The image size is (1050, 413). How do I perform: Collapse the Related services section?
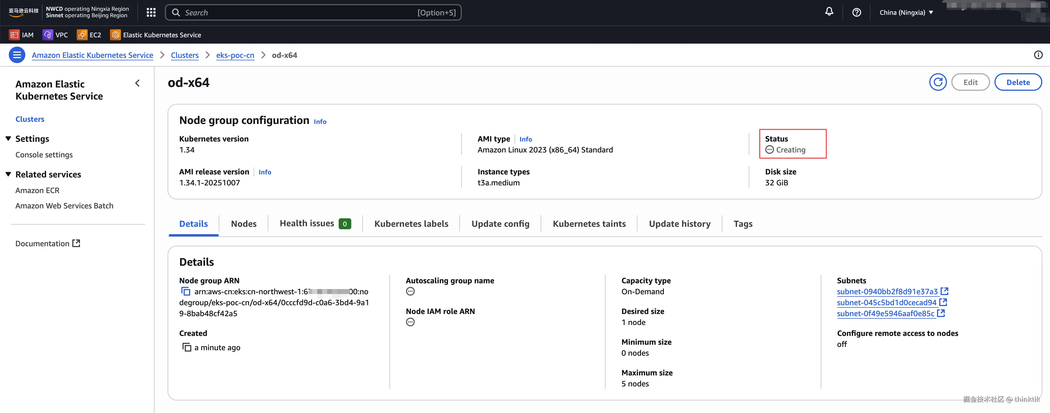[8, 174]
